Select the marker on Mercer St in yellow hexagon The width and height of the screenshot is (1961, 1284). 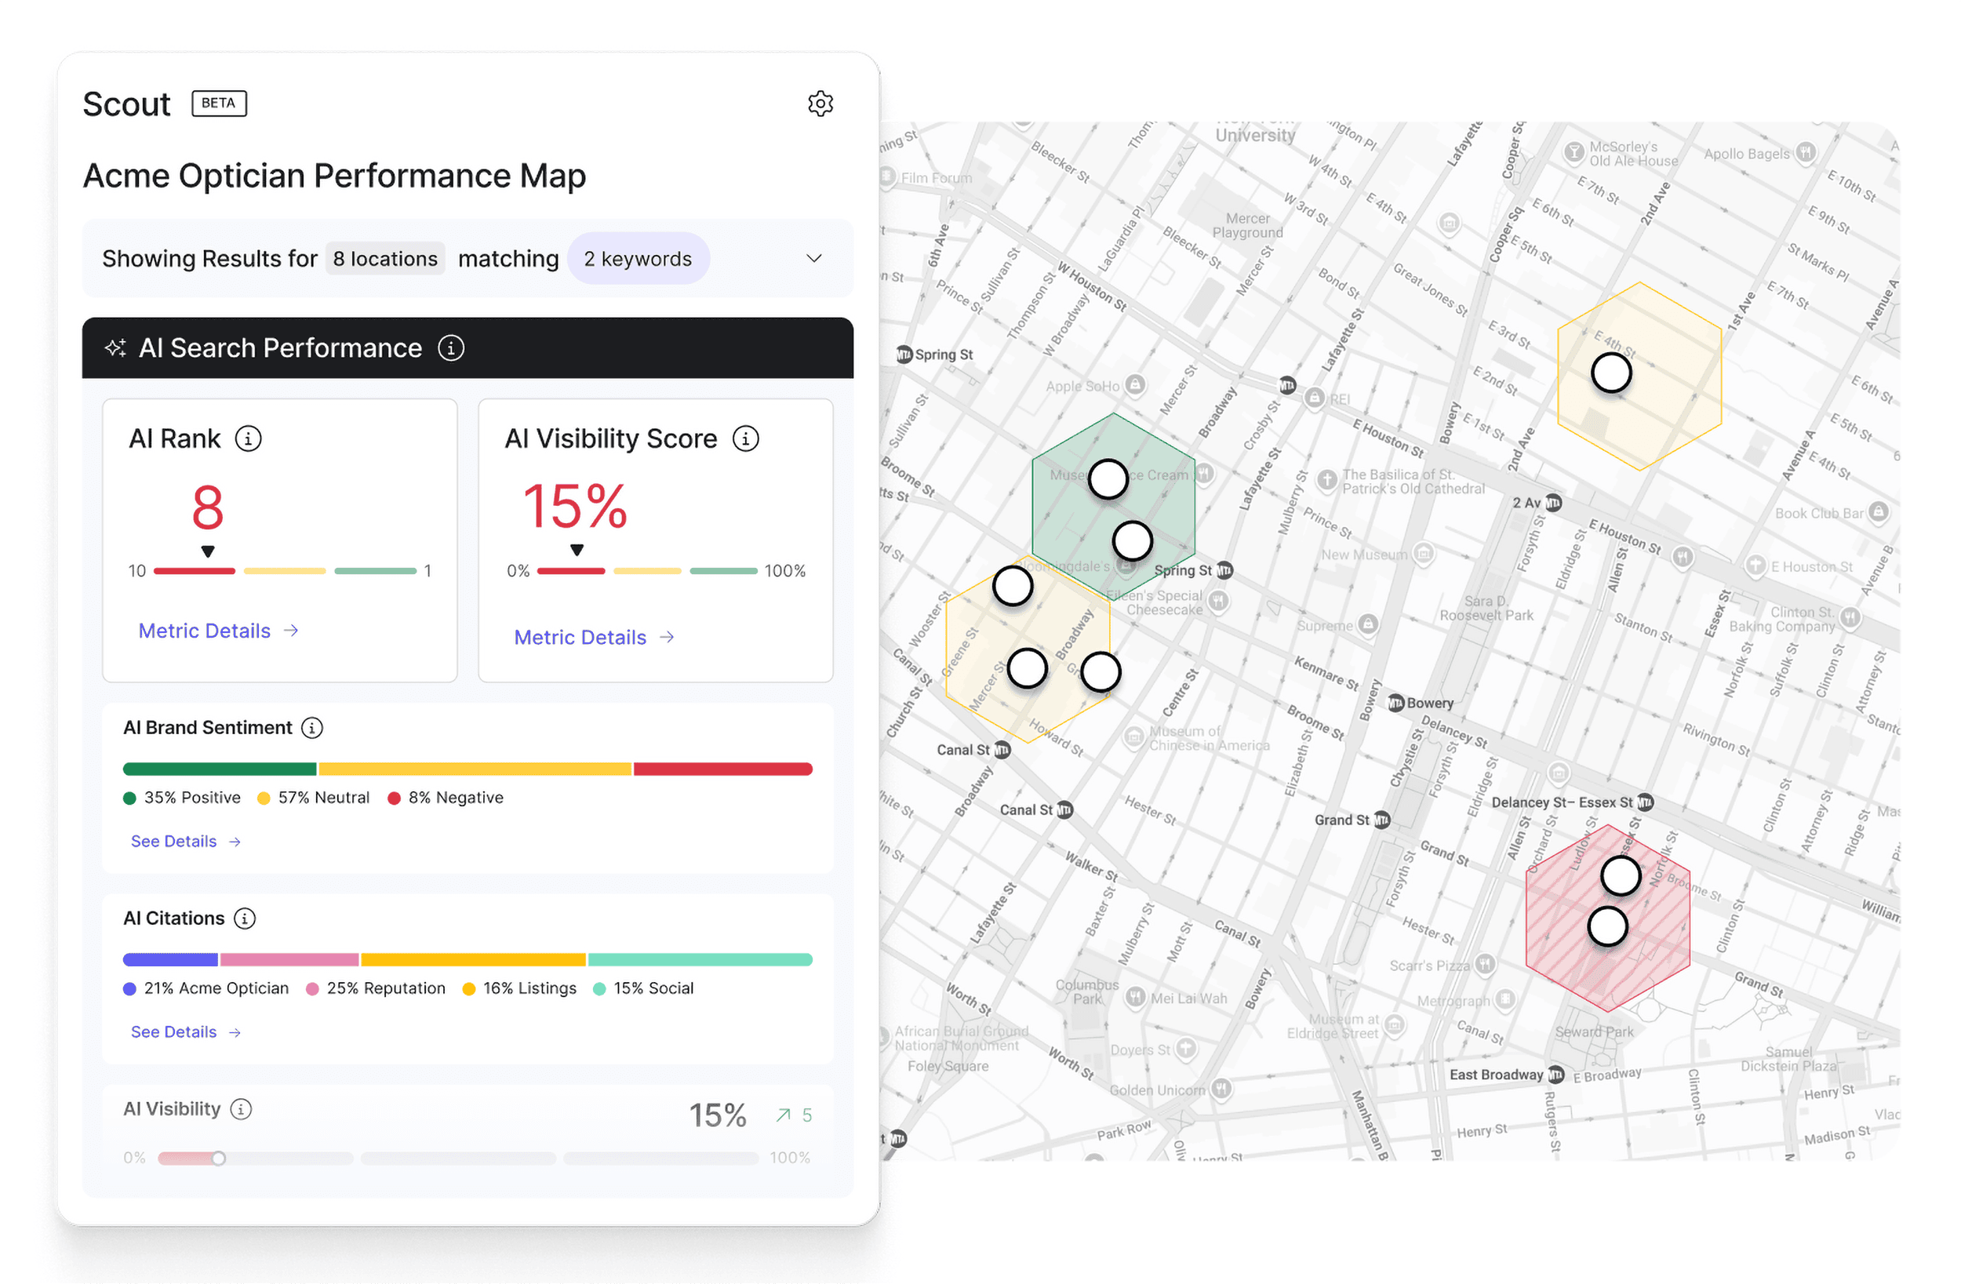pyautogui.click(x=1028, y=668)
